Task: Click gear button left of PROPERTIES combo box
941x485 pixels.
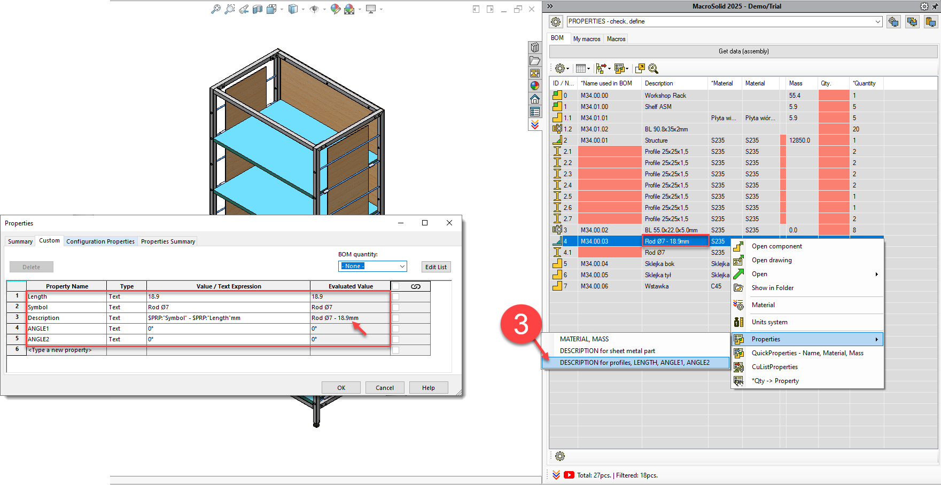Action: click(x=556, y=21)
